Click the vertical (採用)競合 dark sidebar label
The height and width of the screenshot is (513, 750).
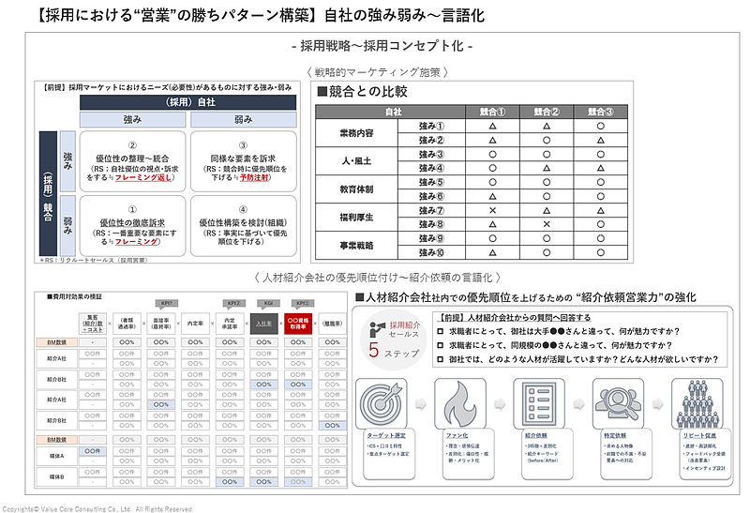click(48, 194)
